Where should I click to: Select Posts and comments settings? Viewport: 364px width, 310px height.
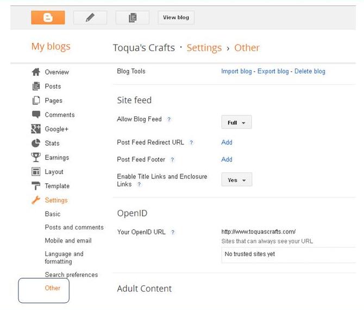pos(74,227)
